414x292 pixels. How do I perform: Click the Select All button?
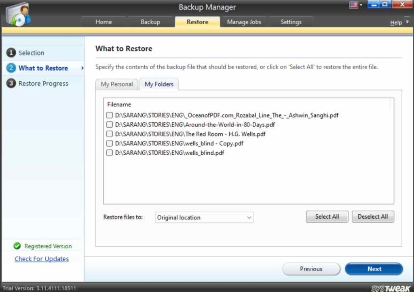pyautogui.click(x=327, y=217)
